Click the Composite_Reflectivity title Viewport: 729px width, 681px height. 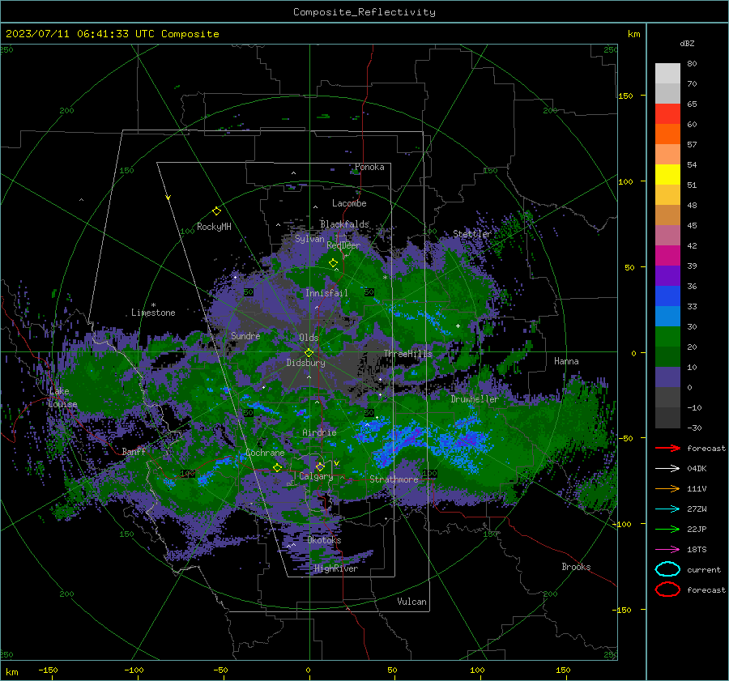(364, 12)
